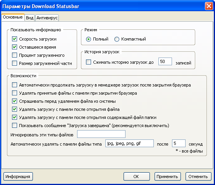Toggle Удалять загрузку после открытия файла
This screenshot has width=215, height=185.
tap(14, 109)
